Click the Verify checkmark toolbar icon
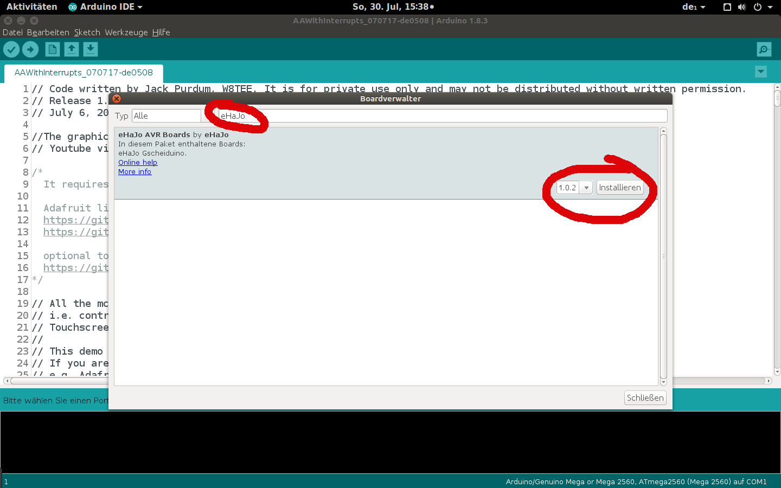781x488 pixels. click(x=11, y=49)
